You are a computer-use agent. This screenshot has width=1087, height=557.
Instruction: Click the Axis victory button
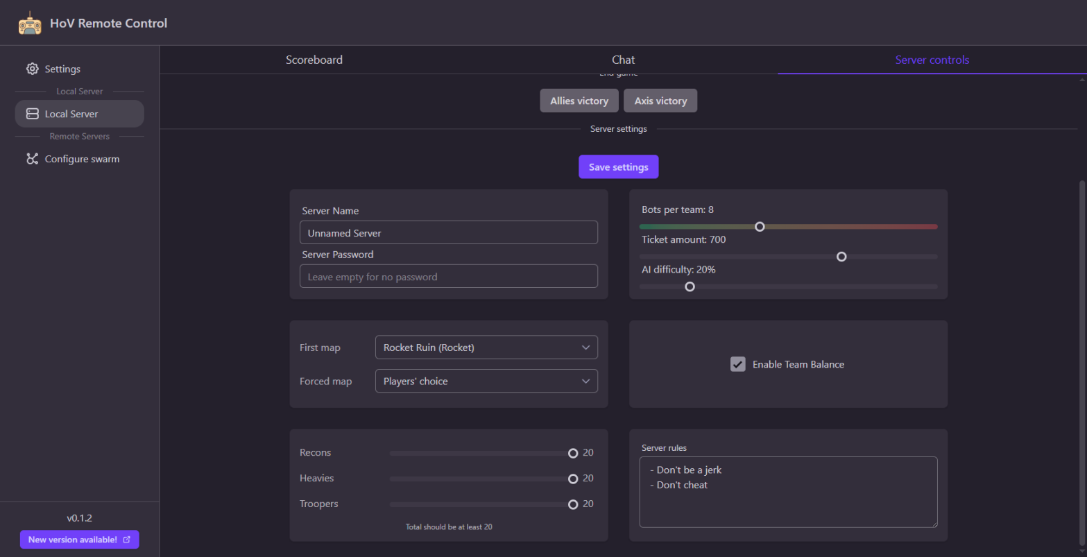click(660, 101)
